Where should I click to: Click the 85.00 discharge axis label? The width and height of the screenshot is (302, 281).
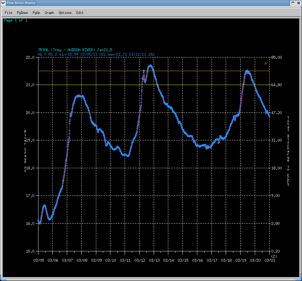click(x=277, y=57)
